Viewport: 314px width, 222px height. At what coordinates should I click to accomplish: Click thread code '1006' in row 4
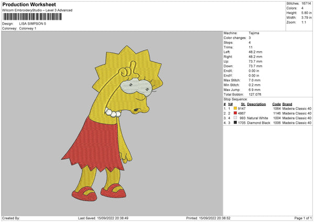(x=277, y=123)
